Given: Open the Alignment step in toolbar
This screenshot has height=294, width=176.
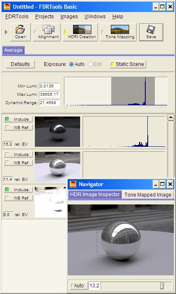Looking at the screenshot, I should 47,32.
